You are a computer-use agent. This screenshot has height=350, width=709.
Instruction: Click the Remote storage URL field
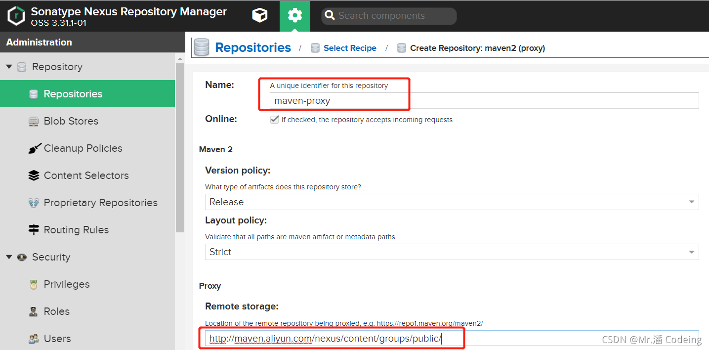tap(452, 339)
